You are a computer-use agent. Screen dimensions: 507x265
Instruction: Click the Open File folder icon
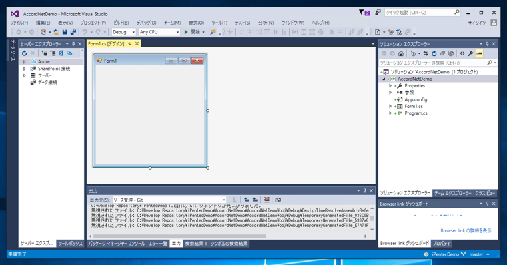tap(56, 32)
